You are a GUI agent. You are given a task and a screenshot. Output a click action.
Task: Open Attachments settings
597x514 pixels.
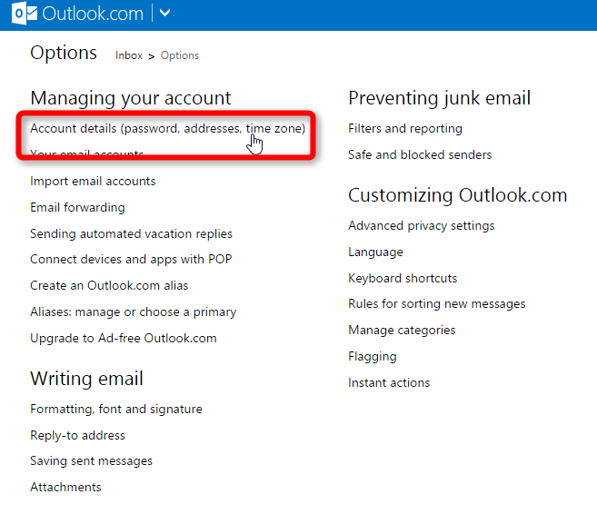[x=65, y=488]
